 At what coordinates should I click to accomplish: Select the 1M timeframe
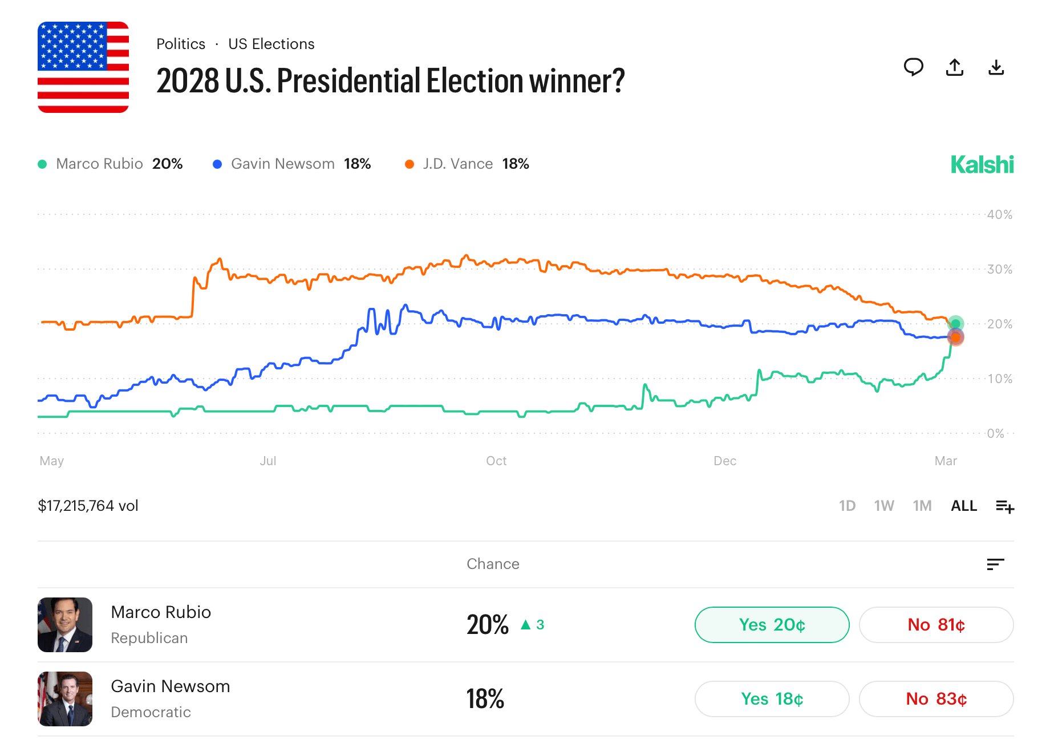(x=922, y=506)
